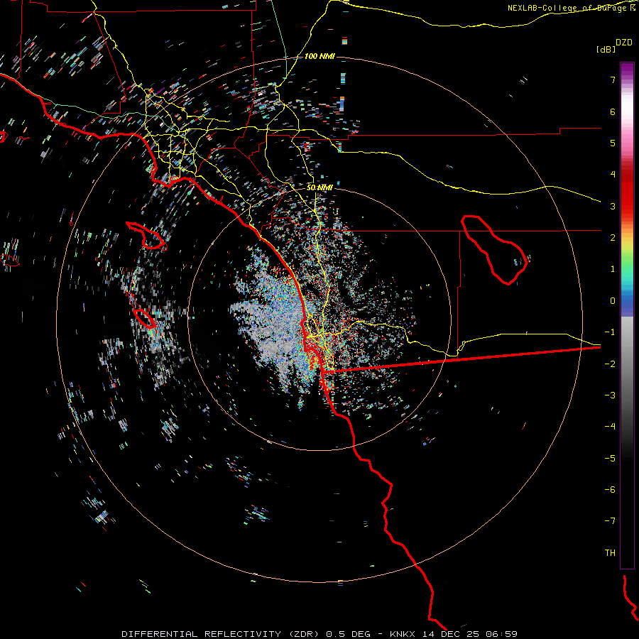Click the 2 value on the color scale
Viewport: 639px width, 639px height.
point(613,238)
